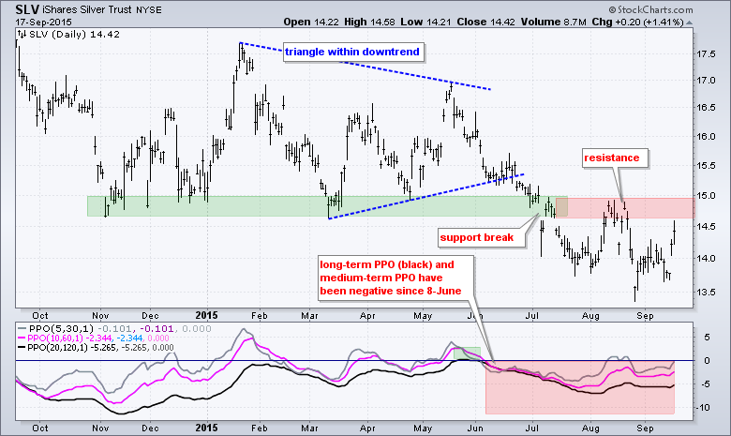The width and height of the screenshot is (731, 436).
Task: Click the red shaded zone in PPO panel
Action: point(580,387)
